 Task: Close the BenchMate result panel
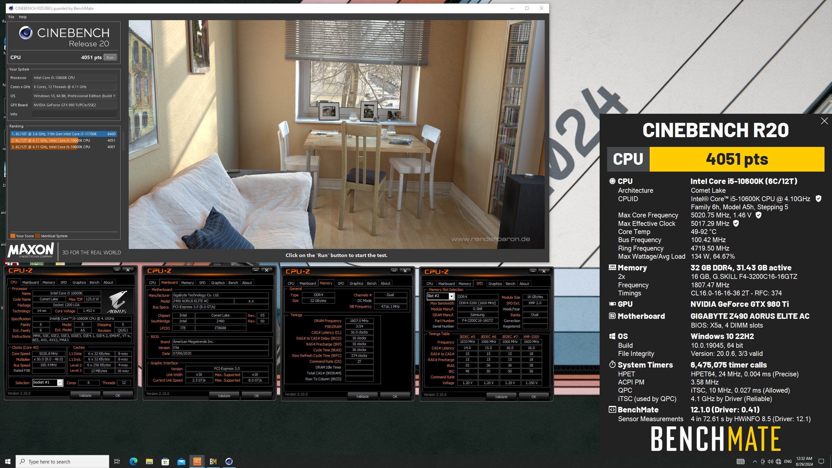[824, 121]
